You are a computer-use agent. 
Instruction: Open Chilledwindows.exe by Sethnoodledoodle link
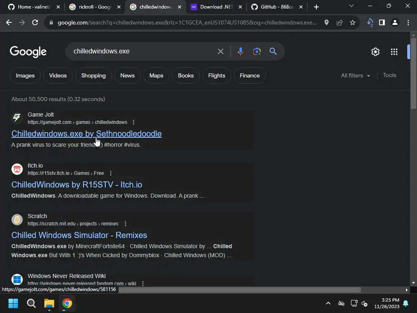86,134
